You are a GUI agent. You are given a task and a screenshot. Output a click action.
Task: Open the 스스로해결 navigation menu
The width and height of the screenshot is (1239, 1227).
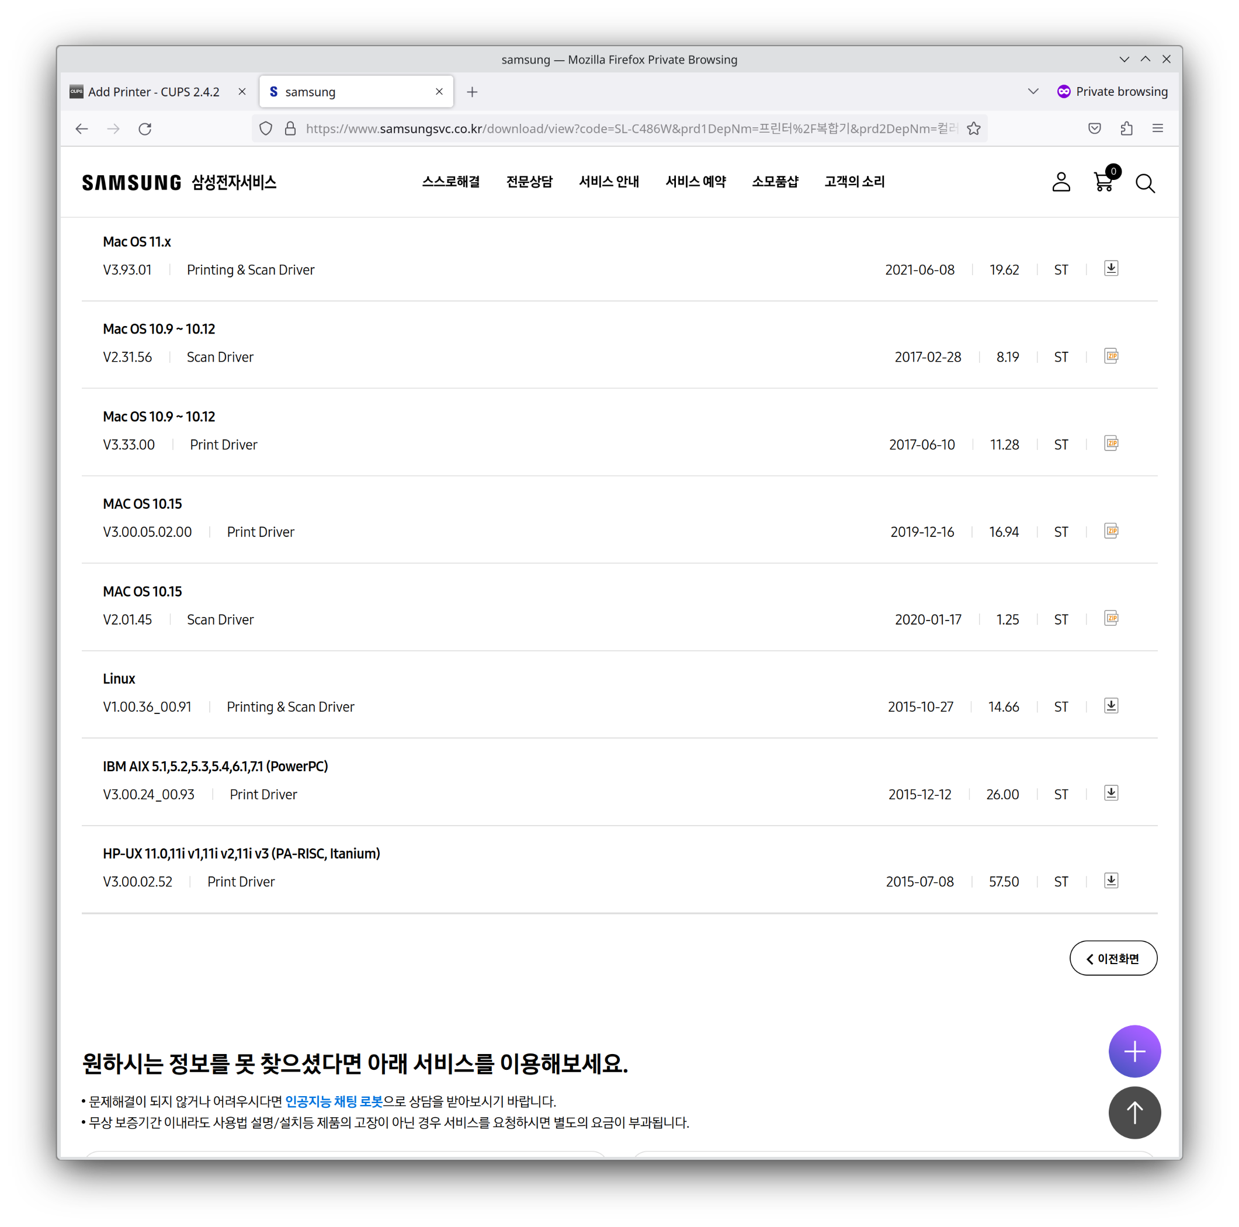coord(451,182)
